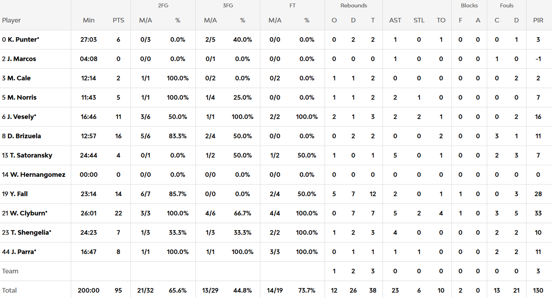The width and height of the screenshot is (552, 298).
Task: Open J. Vesely player profile
Action: [x=21, y=117]
